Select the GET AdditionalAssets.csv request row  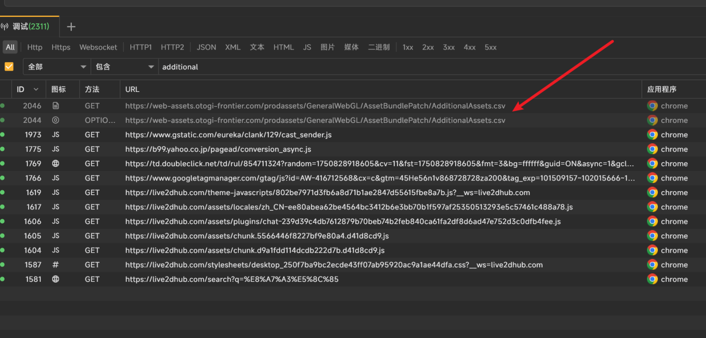coord(353,106)
